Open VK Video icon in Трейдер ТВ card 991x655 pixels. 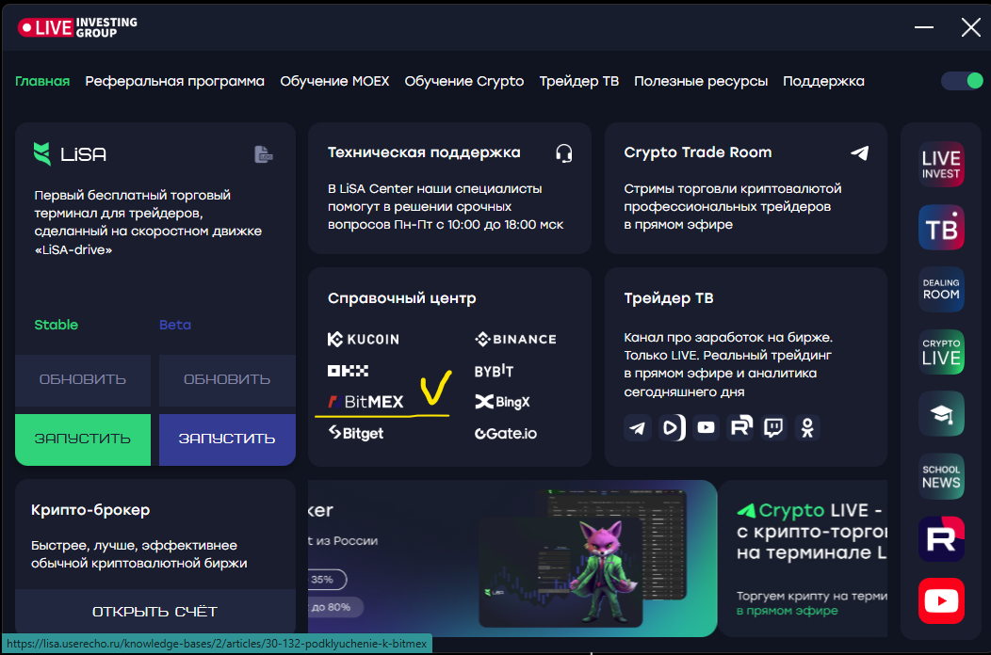coord(672,427)
